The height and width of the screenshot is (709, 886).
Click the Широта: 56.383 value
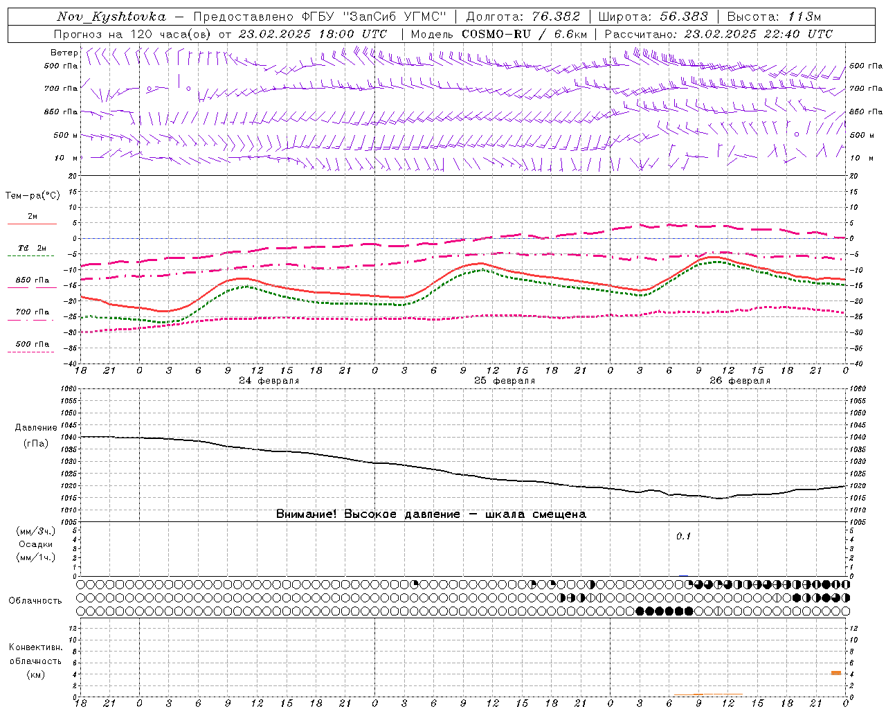pyautogui.click(x=653, y=17)
